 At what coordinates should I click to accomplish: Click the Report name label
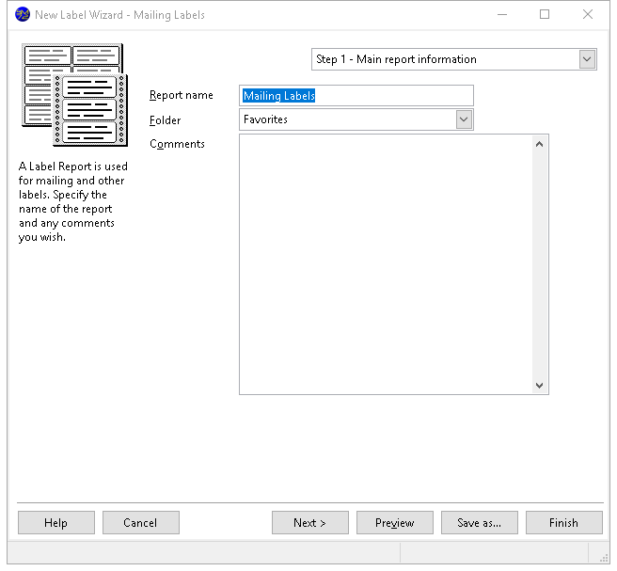click(181, 95)
